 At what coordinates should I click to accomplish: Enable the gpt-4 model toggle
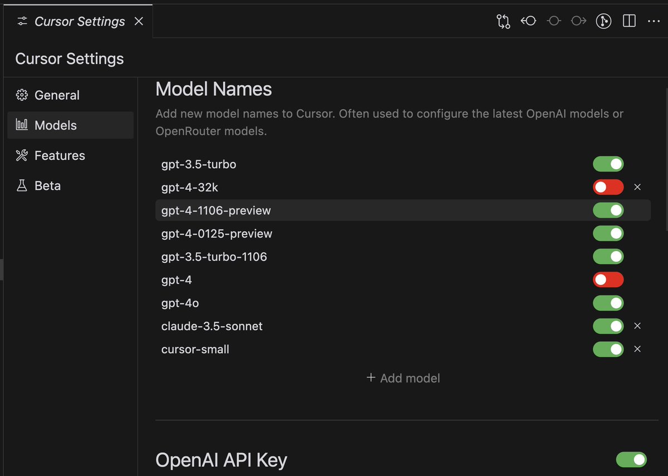(x=608, y=280)
